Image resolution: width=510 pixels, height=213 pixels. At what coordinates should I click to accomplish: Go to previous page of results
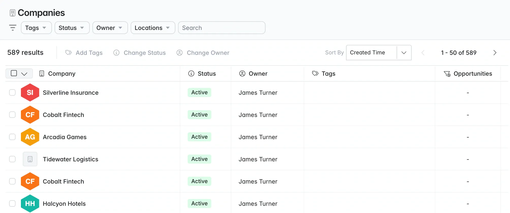click(423, 53)
